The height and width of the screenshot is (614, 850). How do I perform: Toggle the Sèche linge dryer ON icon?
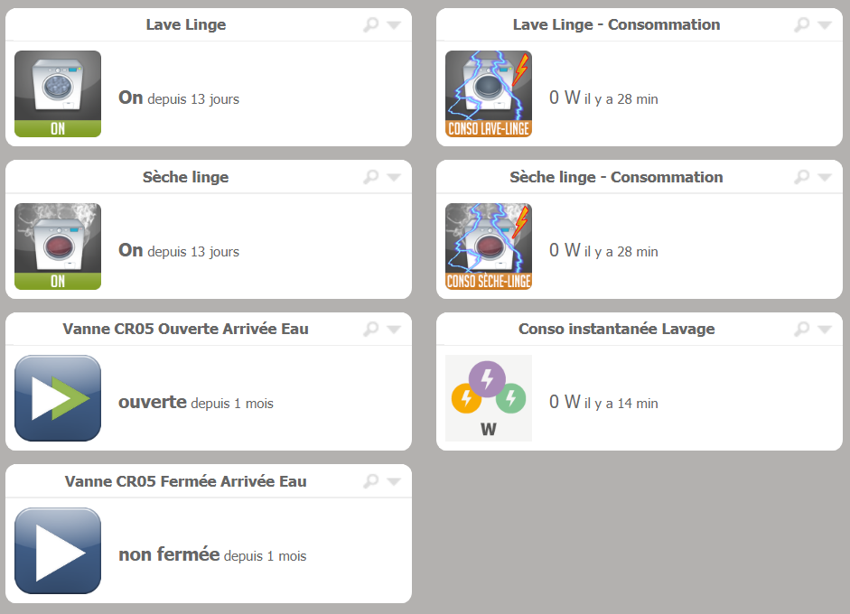pyautogui.click(x=58, y=247)
